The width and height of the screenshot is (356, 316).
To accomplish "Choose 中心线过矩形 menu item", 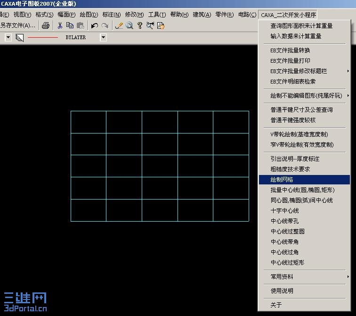I will coord(304,263).
